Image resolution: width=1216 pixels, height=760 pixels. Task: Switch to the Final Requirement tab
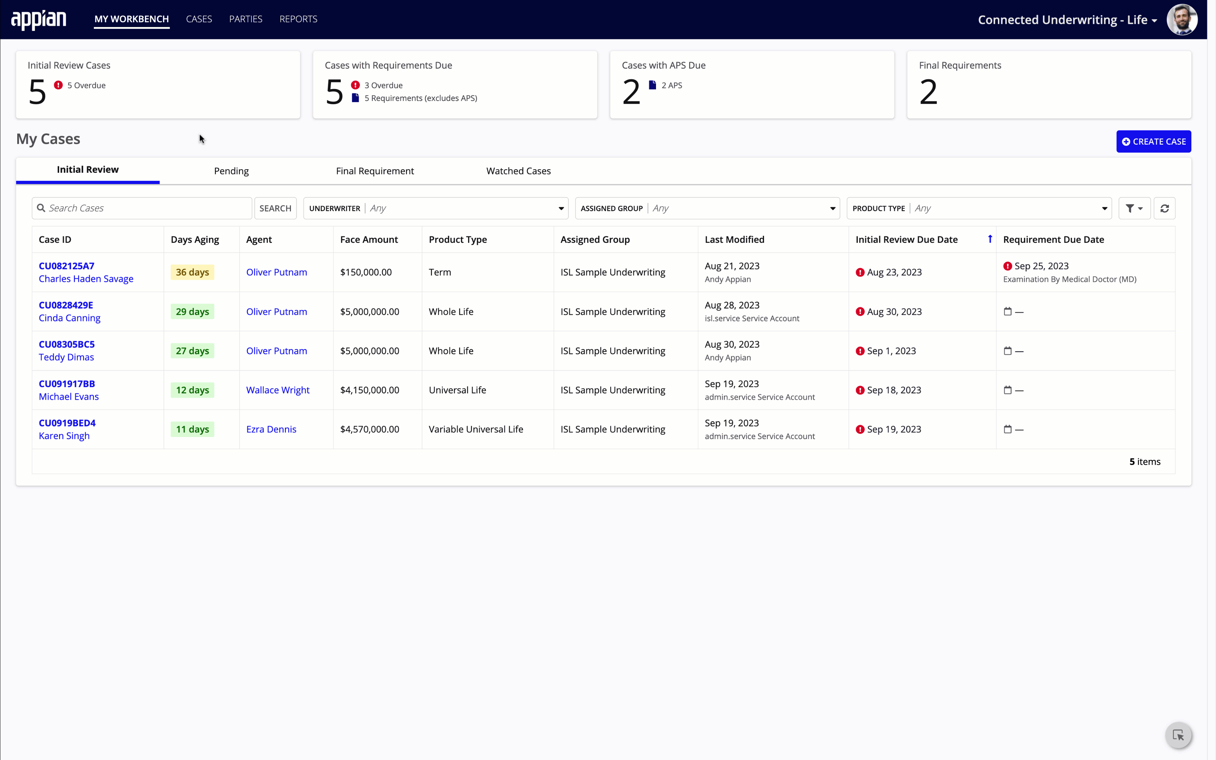(x=375, y=171)
